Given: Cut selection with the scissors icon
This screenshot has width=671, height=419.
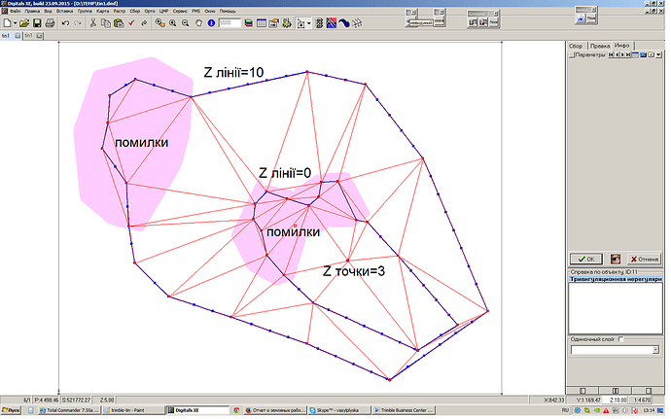Looking at the screenshot, I should 92,23.
